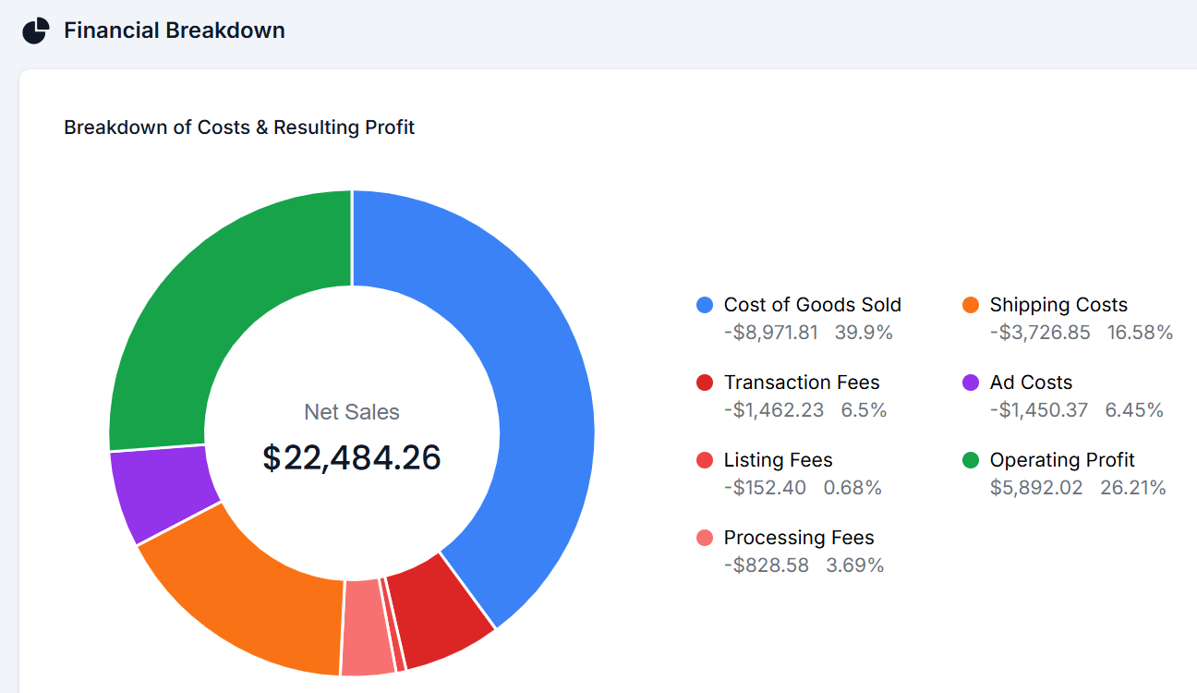This screenshot has width=1197, height=693.
Task: Click the Listing Fees legend dot
Action: click(705, 460)
